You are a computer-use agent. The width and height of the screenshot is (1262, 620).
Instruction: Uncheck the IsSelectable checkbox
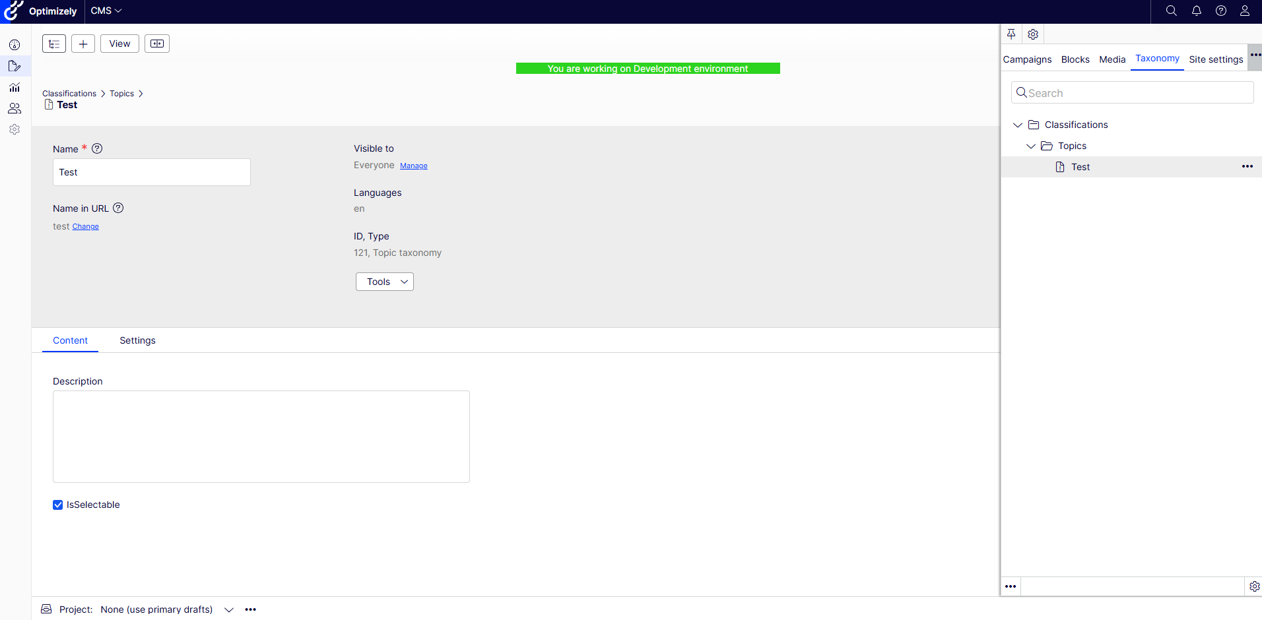click(58, 505)
